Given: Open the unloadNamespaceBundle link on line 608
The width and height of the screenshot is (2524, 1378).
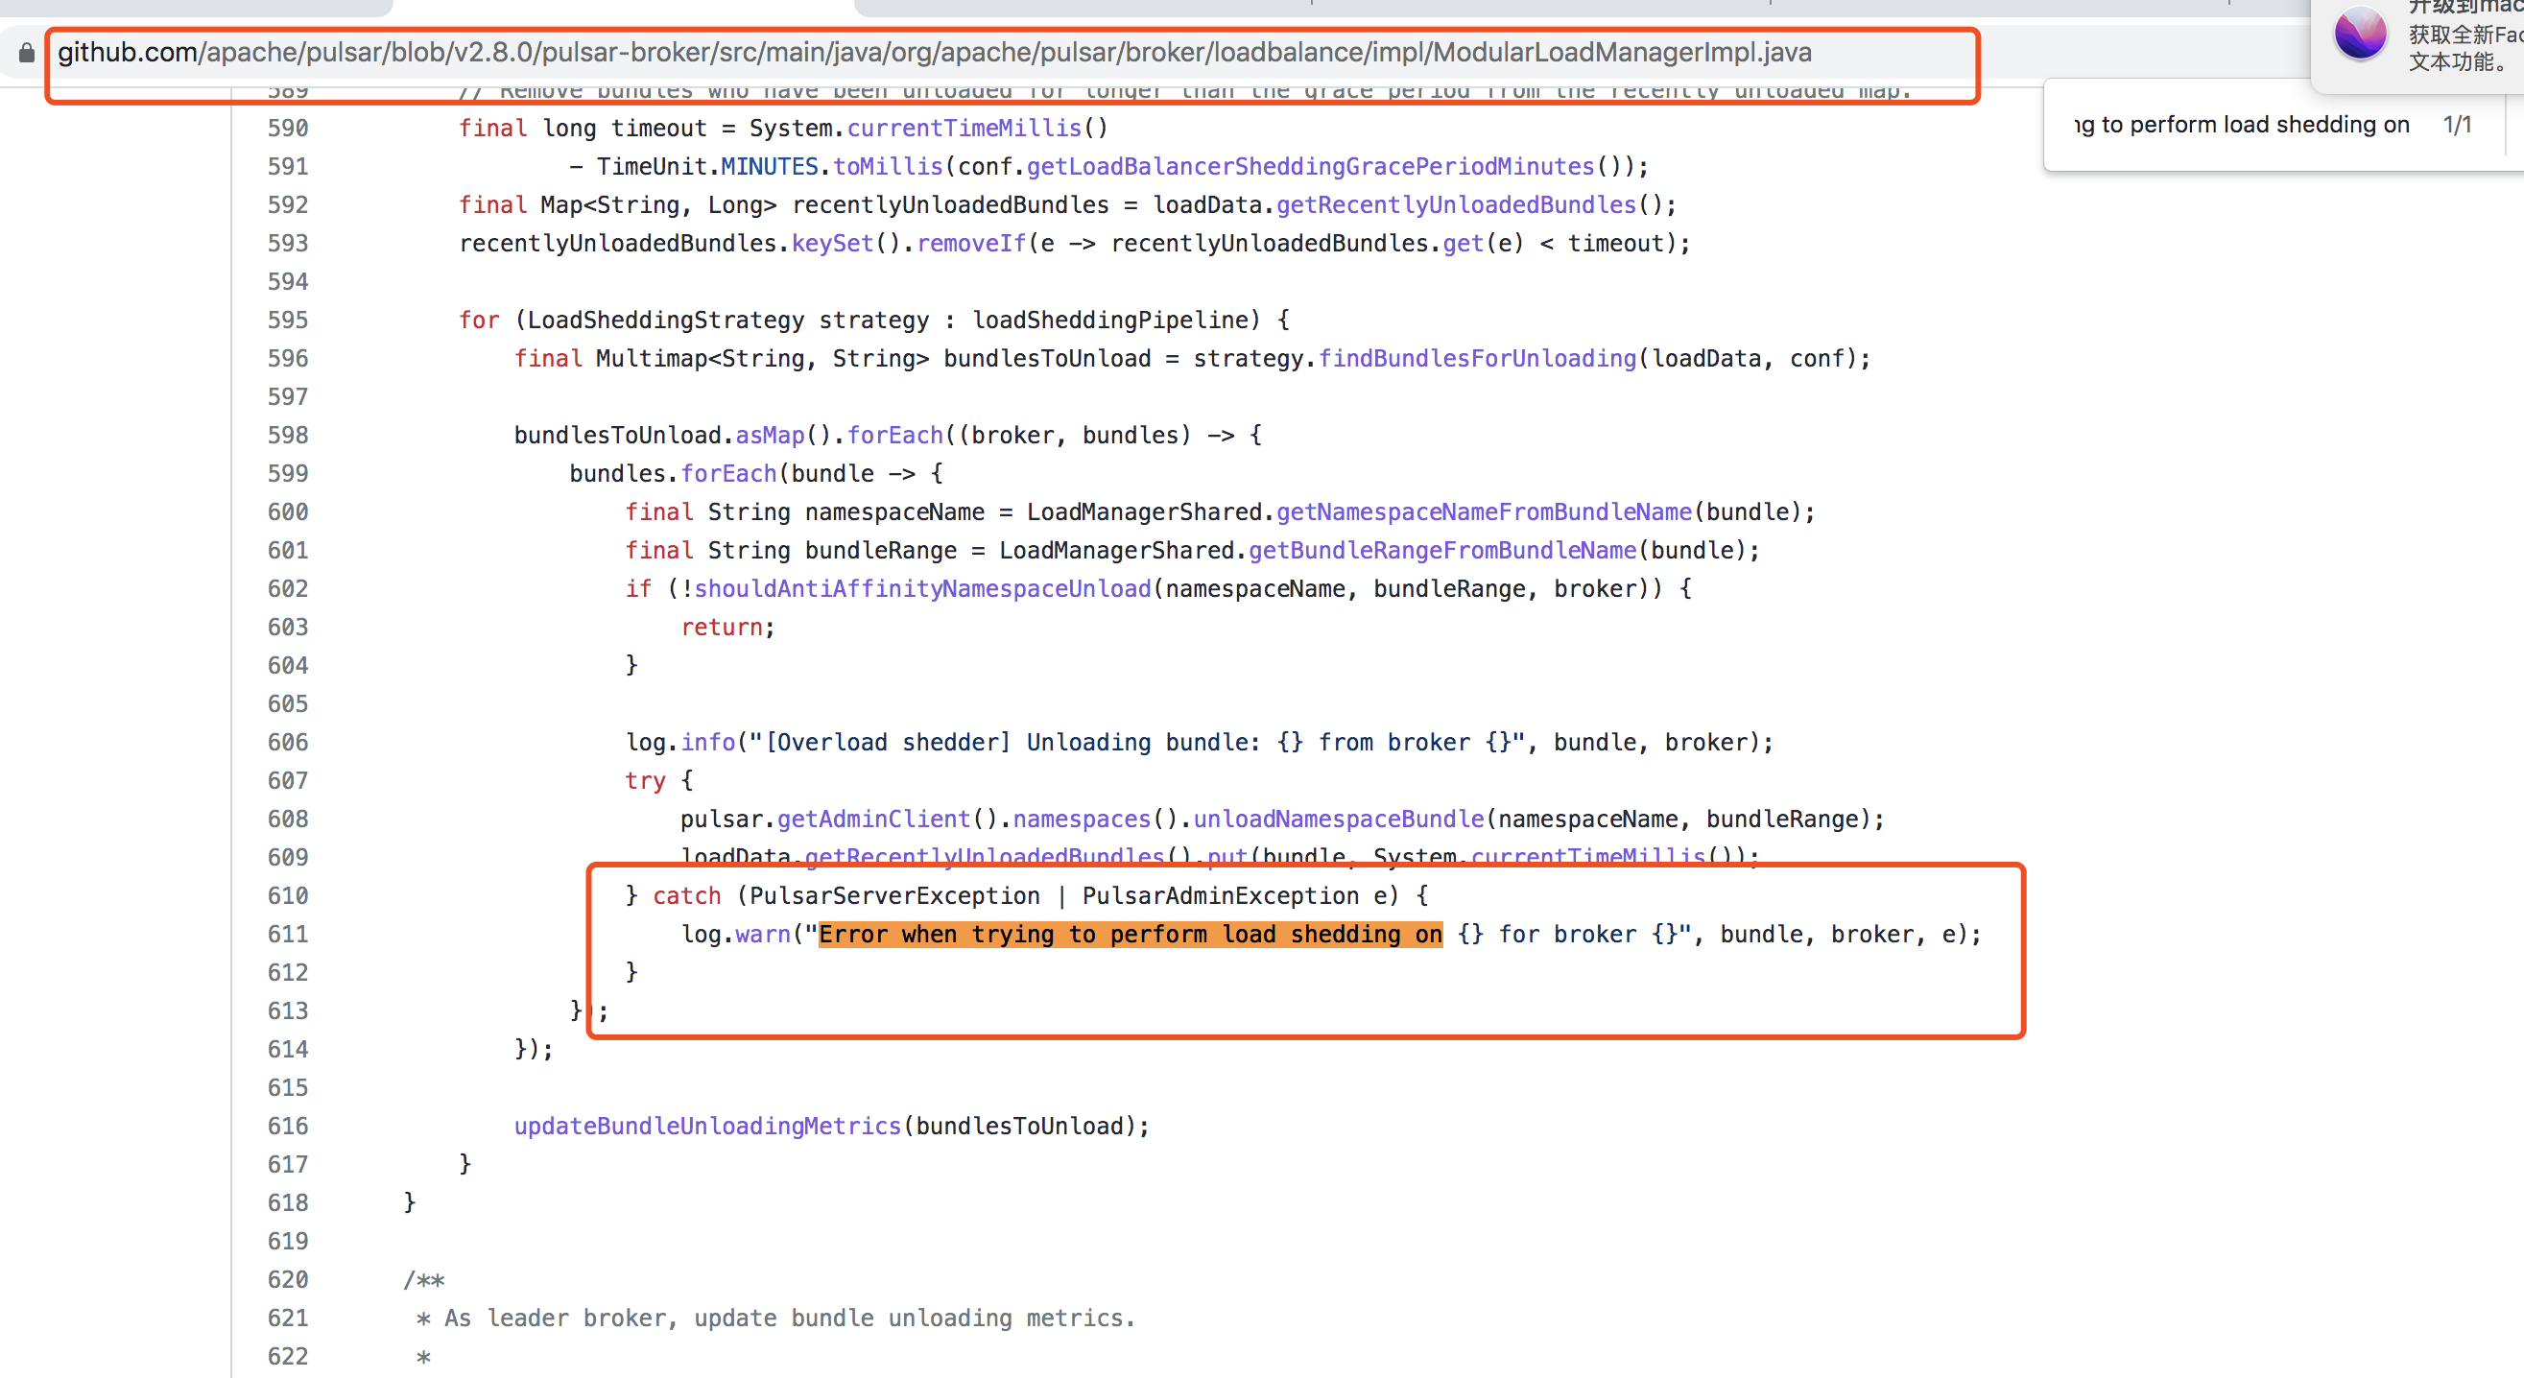Looking at the screenshot, I should point(1338,819).
